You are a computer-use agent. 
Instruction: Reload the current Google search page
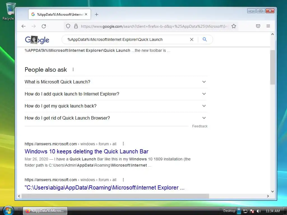coord(44,26)
